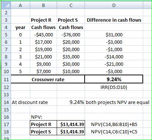Select row 17 header
Viewport: 152px width, 140px height.
(x=6, y=124)
